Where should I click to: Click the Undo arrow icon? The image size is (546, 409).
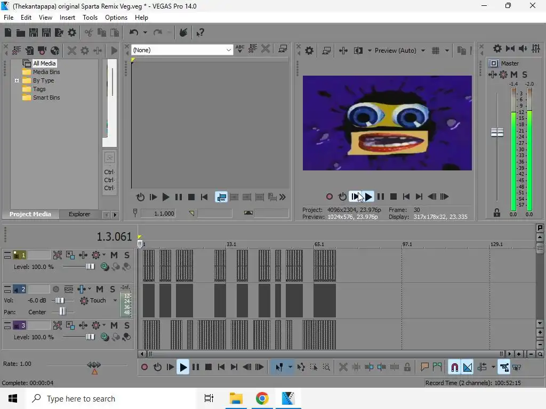(x=134, y=32)
